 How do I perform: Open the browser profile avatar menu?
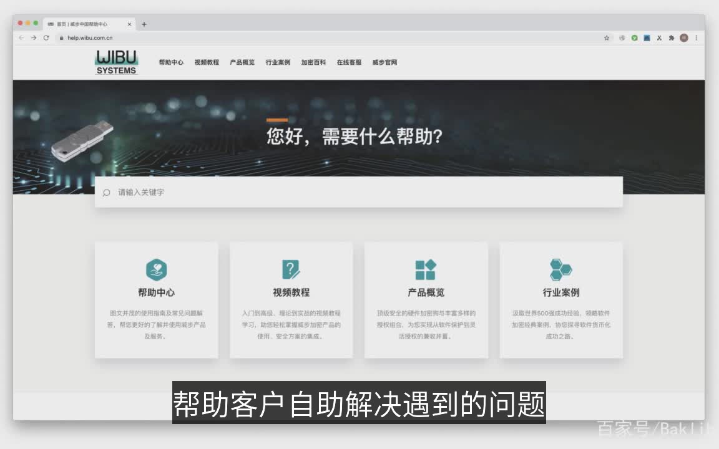click(684, 37)
